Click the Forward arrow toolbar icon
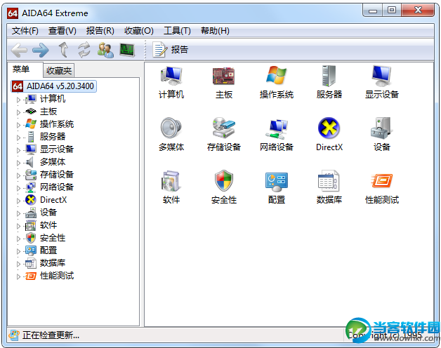 point(41,51)
